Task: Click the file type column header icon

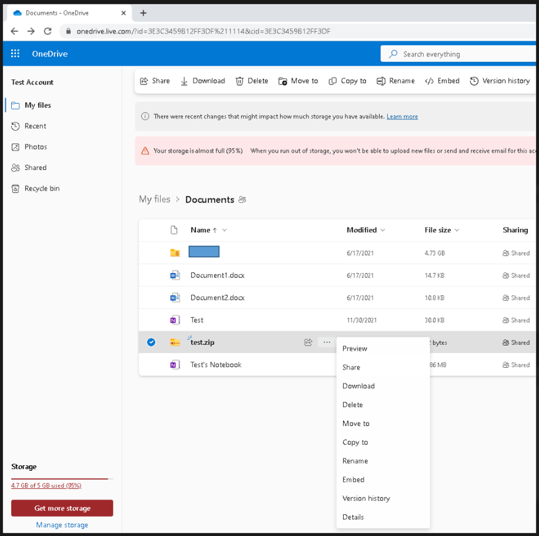Action: pos(174,230)
